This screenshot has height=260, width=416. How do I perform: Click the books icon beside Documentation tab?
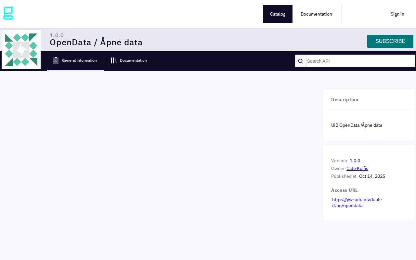click(114, 60)
